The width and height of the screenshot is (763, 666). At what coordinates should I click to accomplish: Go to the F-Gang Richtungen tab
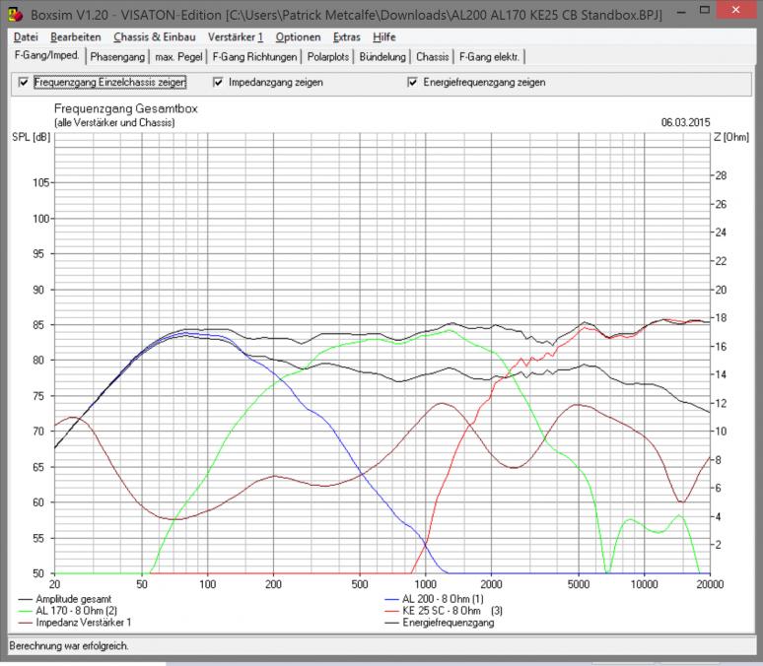coord(254,57)
